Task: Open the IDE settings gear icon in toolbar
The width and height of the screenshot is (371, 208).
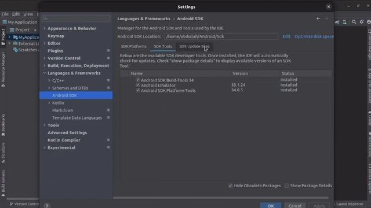Action: 362,22
